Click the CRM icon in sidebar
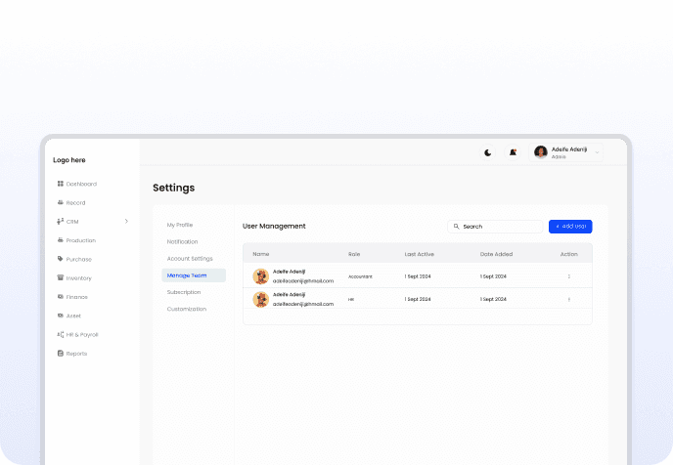673x465 pixels. (x=61, y=221)
